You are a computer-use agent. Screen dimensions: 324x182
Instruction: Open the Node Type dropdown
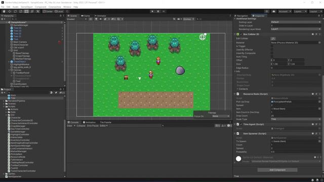click(x=296, y=119)
